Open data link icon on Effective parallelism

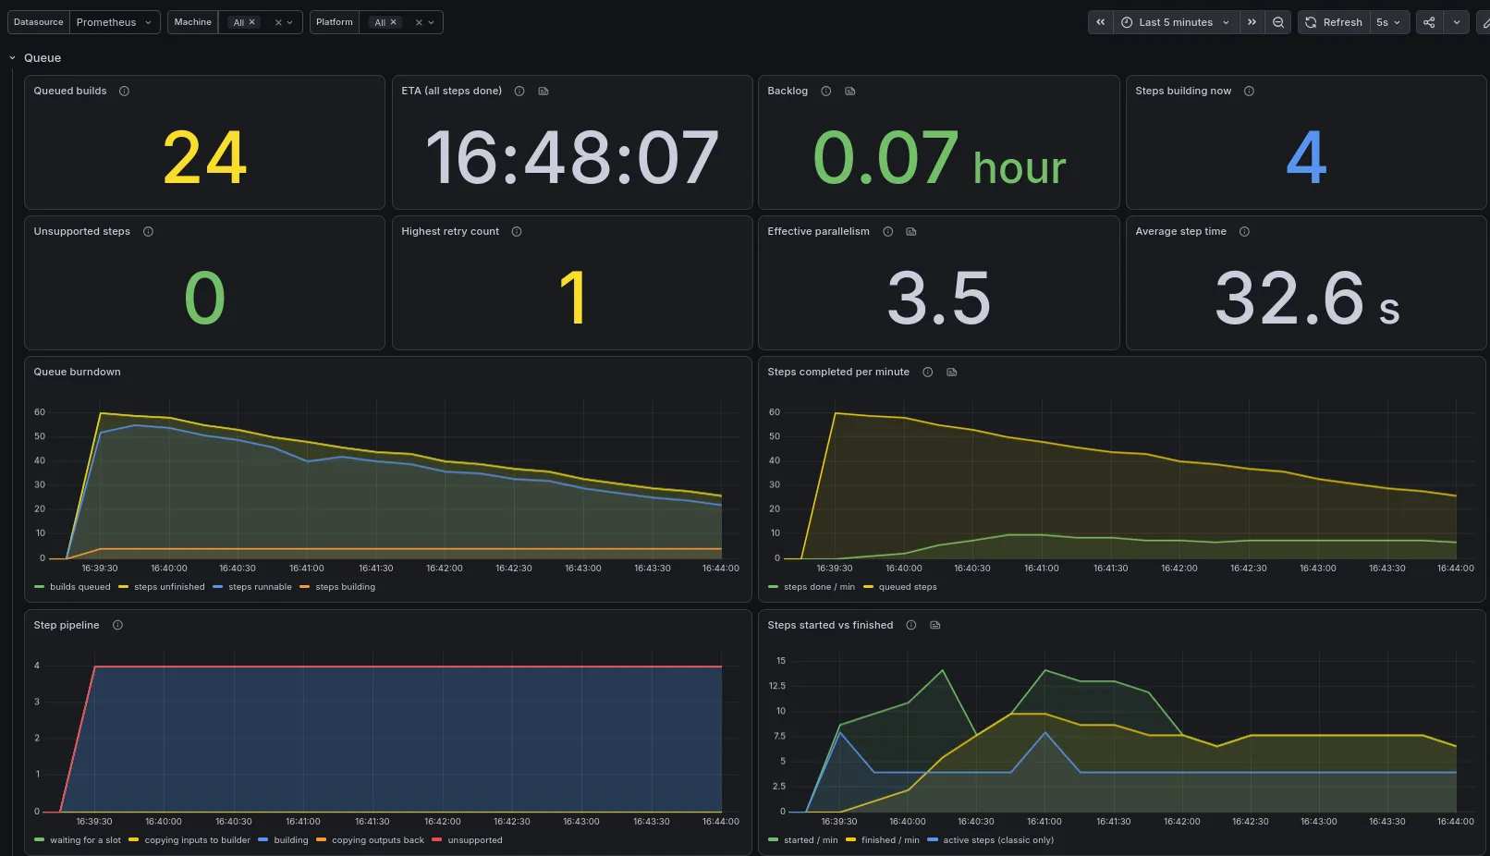(x=911, y=231)
